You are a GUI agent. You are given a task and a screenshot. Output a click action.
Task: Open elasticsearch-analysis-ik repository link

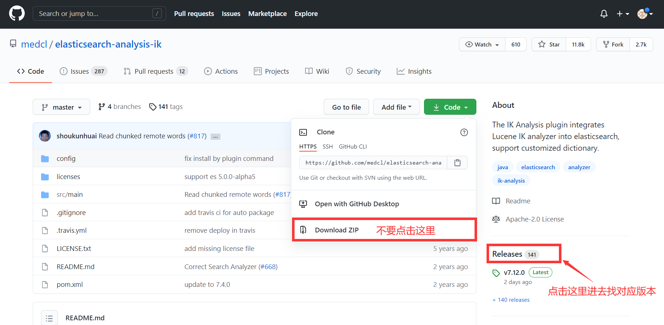tap(108, 44)
